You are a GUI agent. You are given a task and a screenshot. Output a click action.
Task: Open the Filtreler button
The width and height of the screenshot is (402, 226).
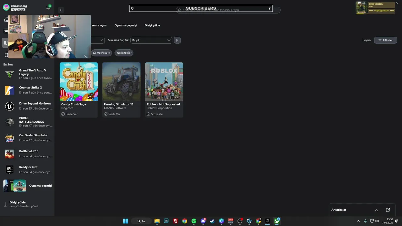click(x=385, y=40)
